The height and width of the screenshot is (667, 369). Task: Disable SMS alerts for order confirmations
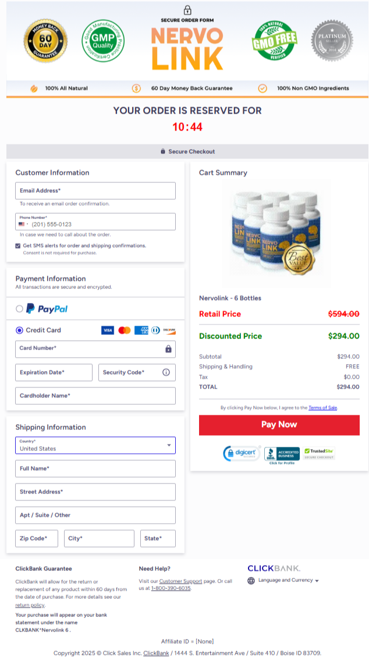point(17,246)
